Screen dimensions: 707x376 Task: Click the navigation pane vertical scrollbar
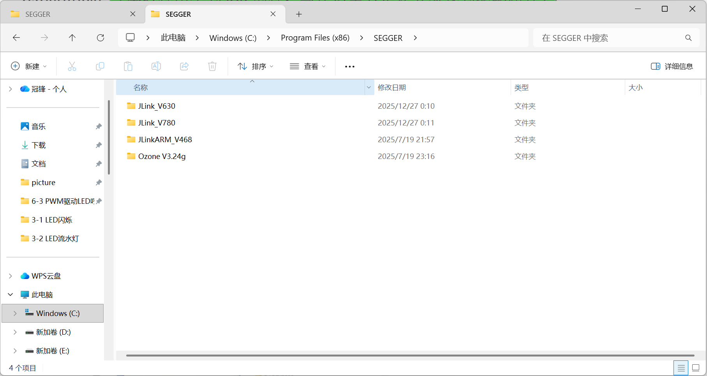click(x=109, y=137)
